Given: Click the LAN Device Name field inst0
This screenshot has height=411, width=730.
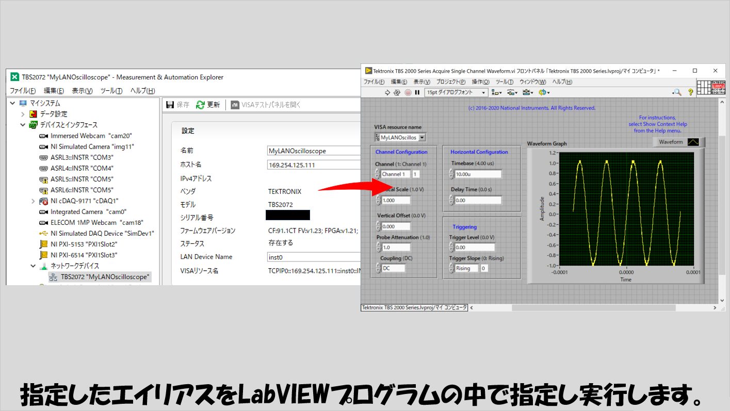Looking at the screenshot, I should (314, 257).
